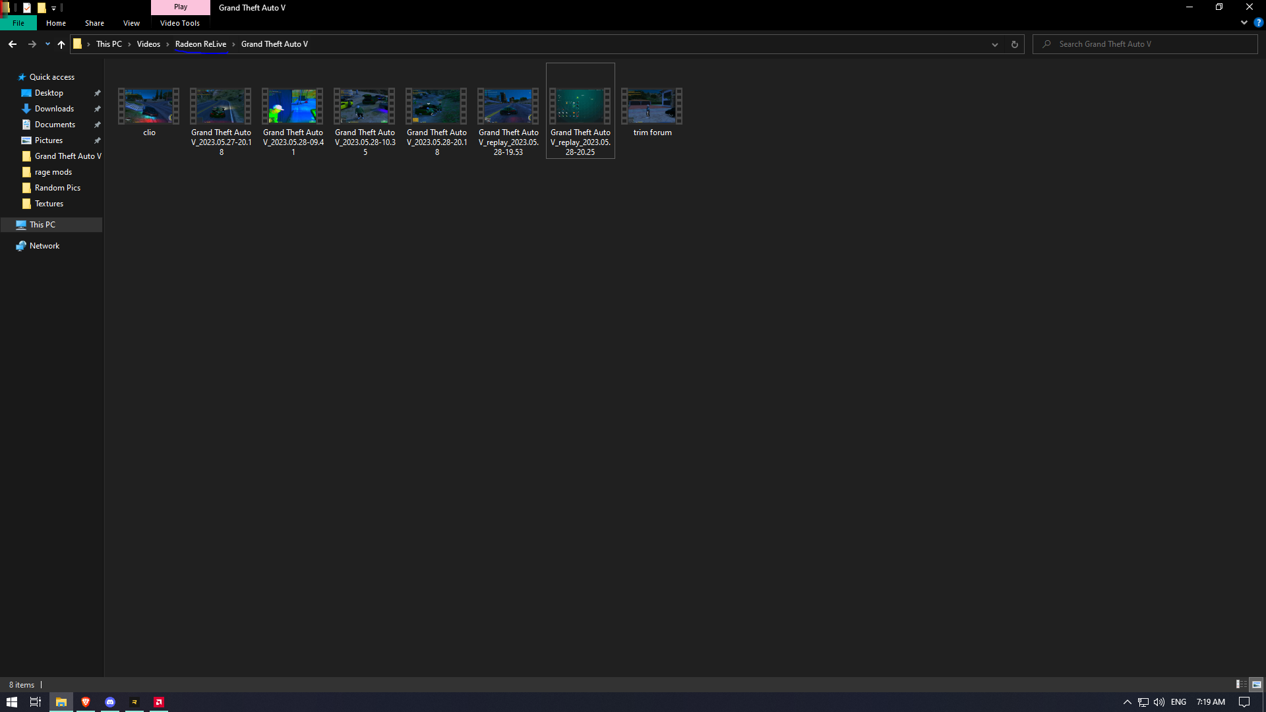1266x712 pixels.
Task: Open the network status tray icon
Action: (x=1143, y=702)
